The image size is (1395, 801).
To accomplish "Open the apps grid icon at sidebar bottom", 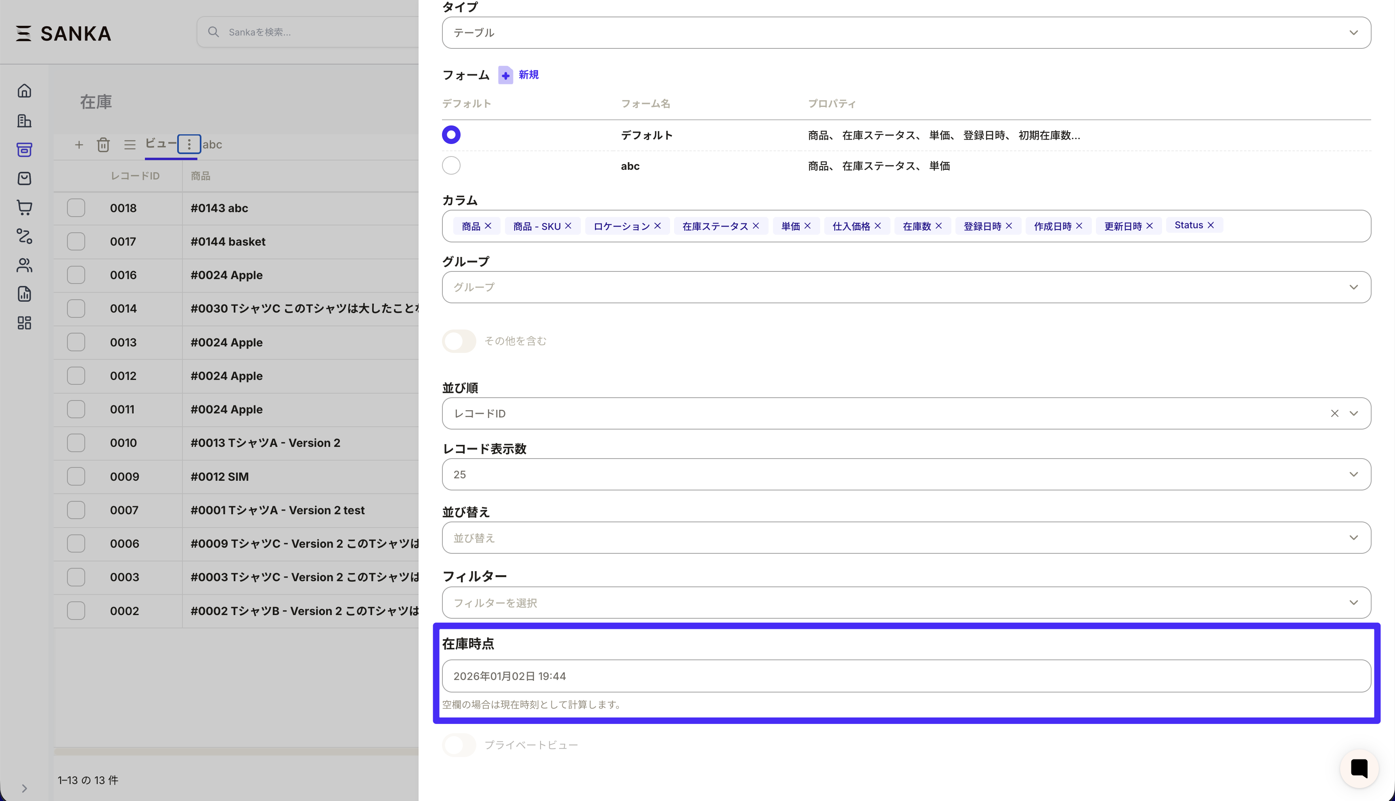I will coord(24,323).
